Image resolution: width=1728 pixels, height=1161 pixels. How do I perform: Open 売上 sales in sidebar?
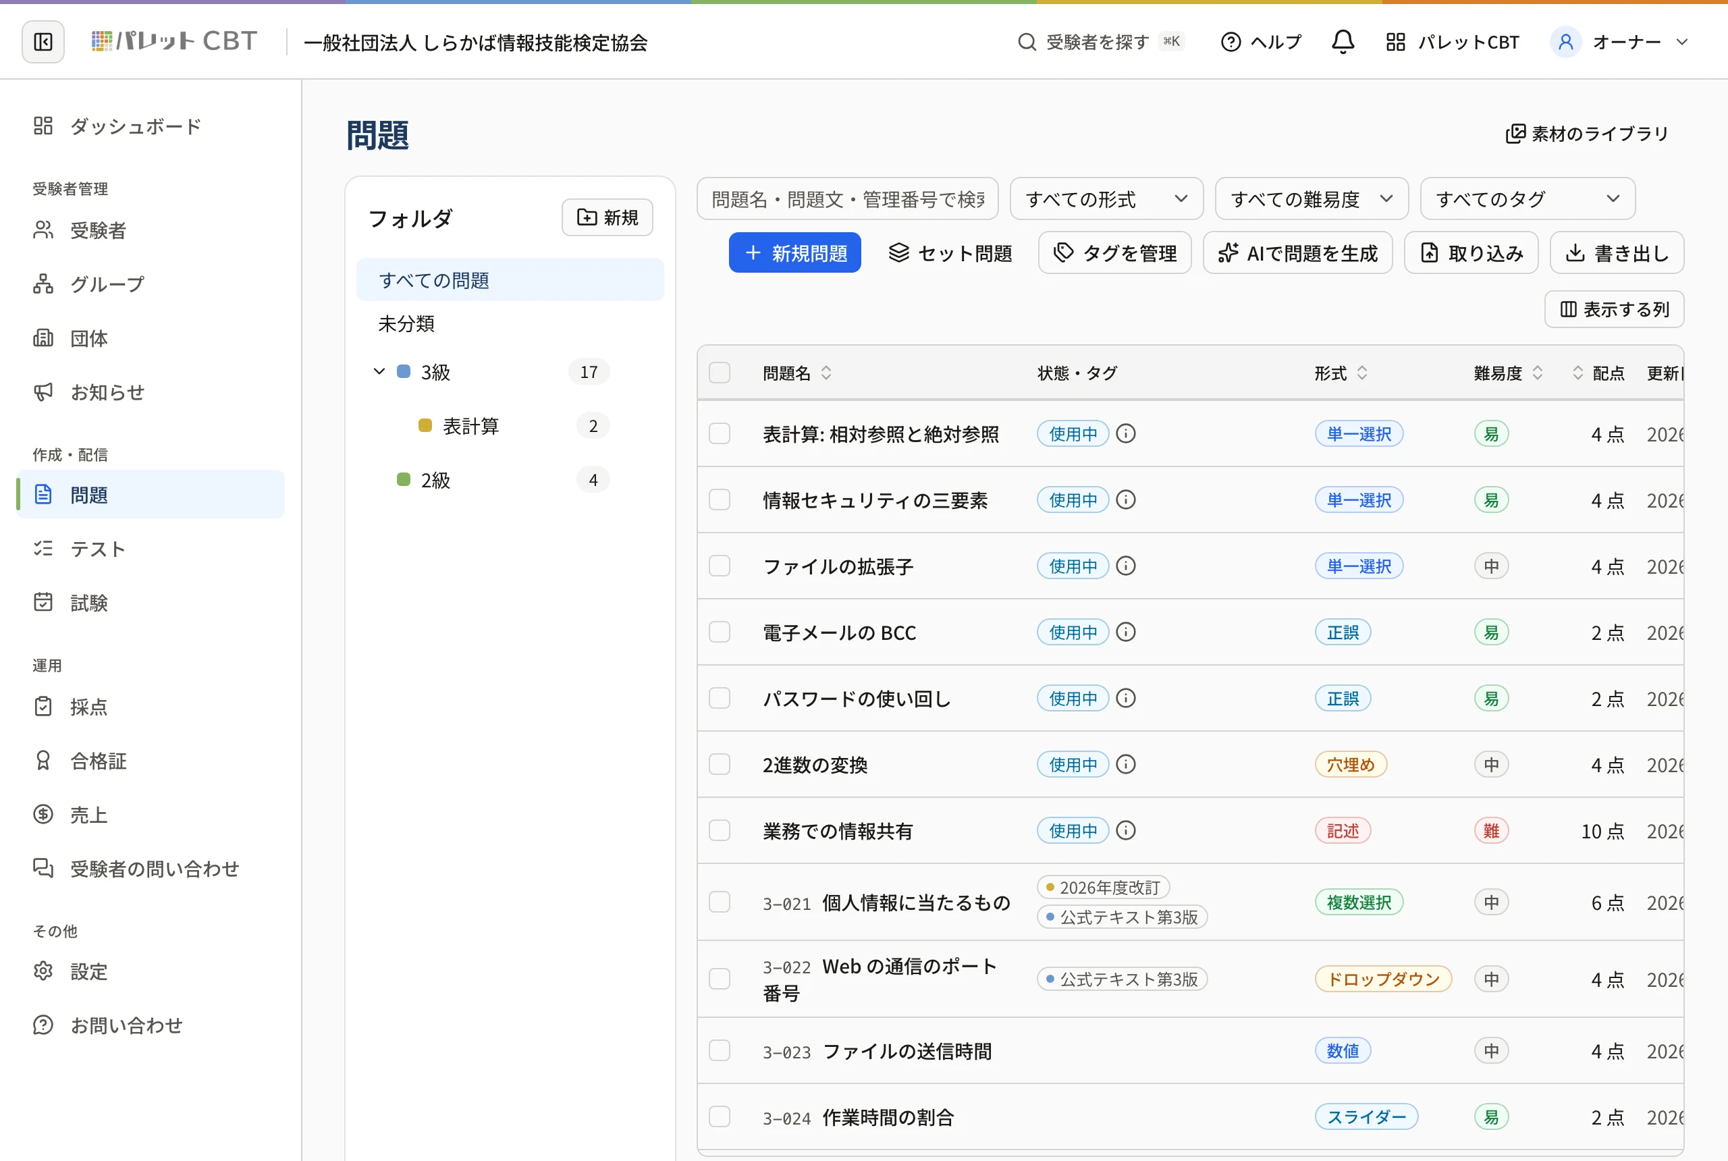click(x=151, y=815)
